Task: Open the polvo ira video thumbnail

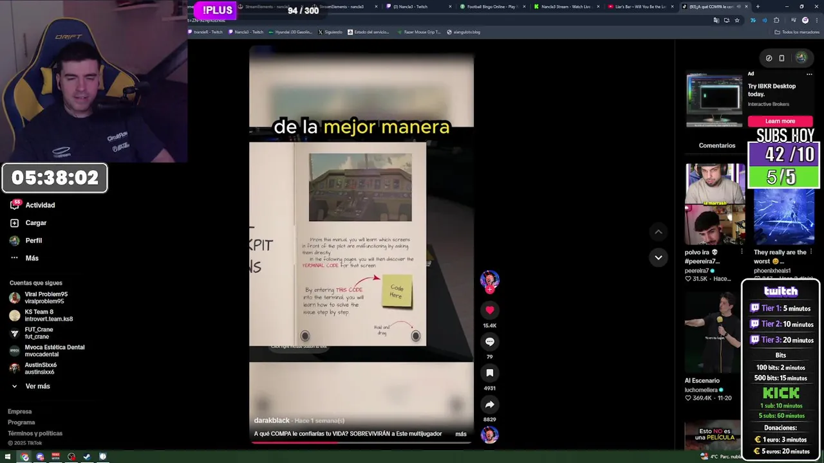Action: (x=715, y=204)
